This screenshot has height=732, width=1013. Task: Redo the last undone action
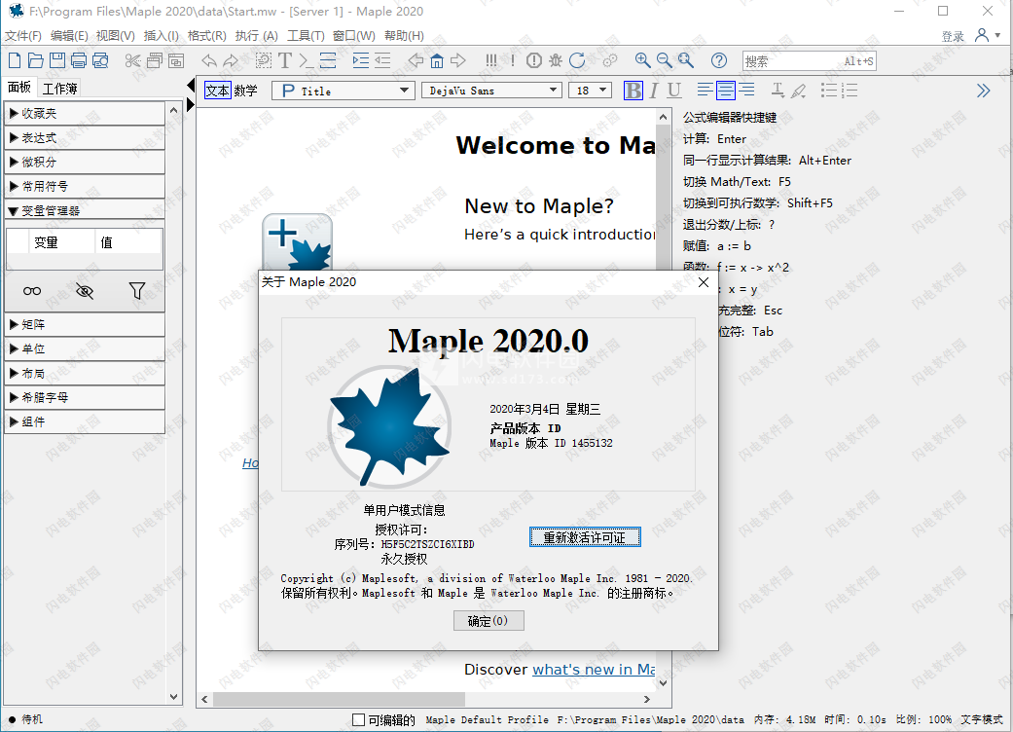click(x=231, y=60)
